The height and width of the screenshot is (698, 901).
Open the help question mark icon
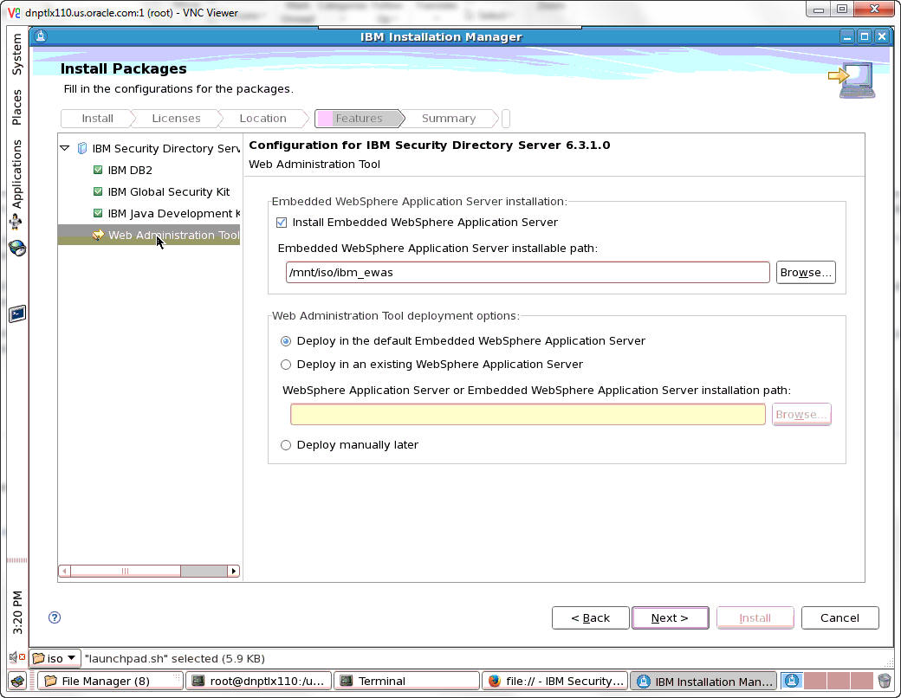click(55, 617)
